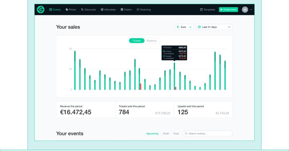Show Upcoming events tab

coord(152,134)
